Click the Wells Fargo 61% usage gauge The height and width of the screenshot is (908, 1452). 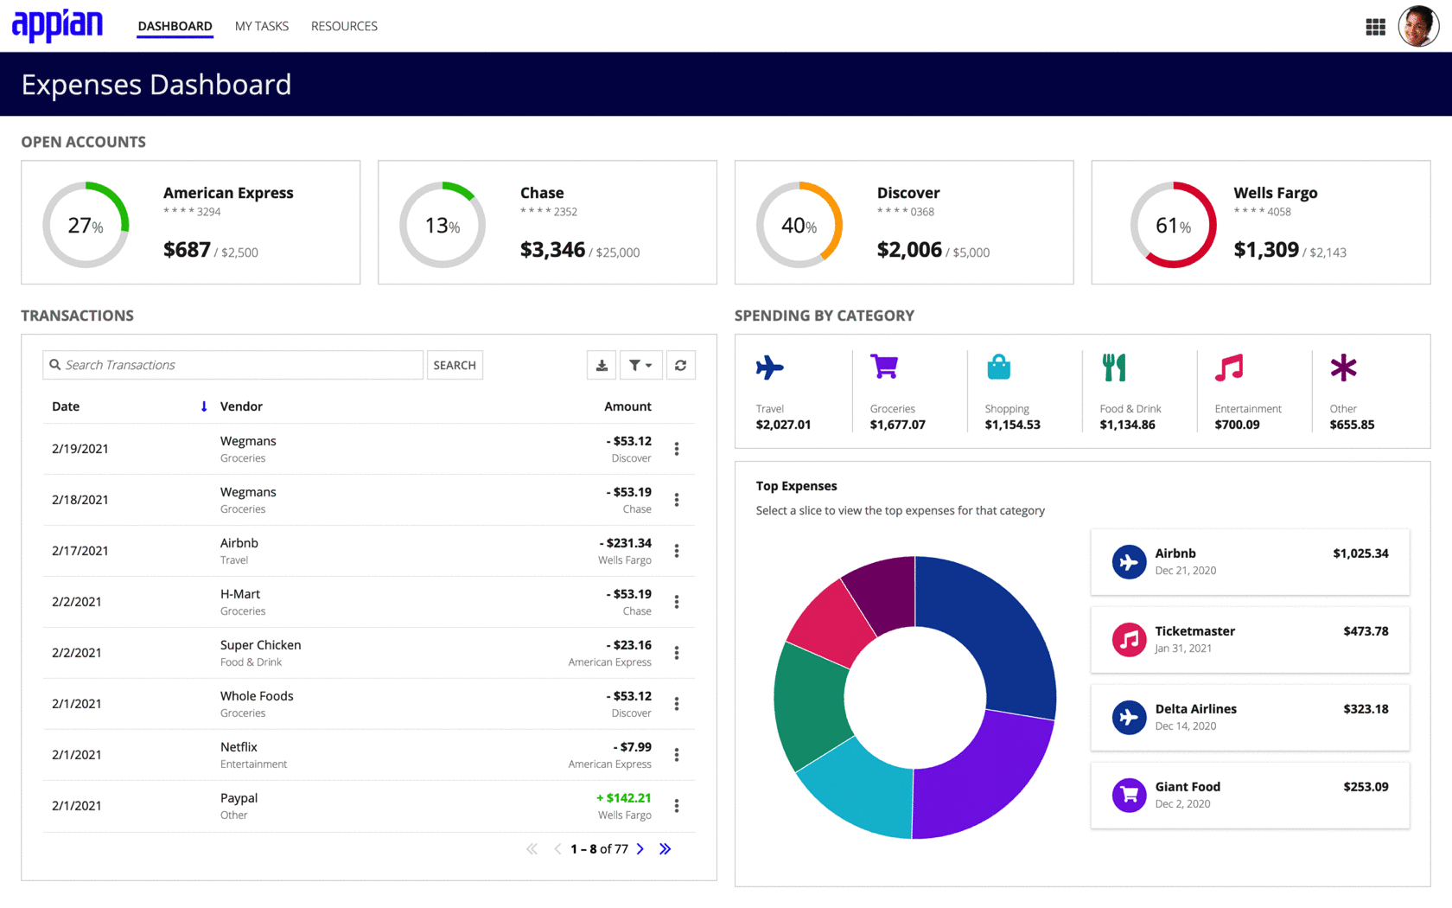click(1174, 225)
